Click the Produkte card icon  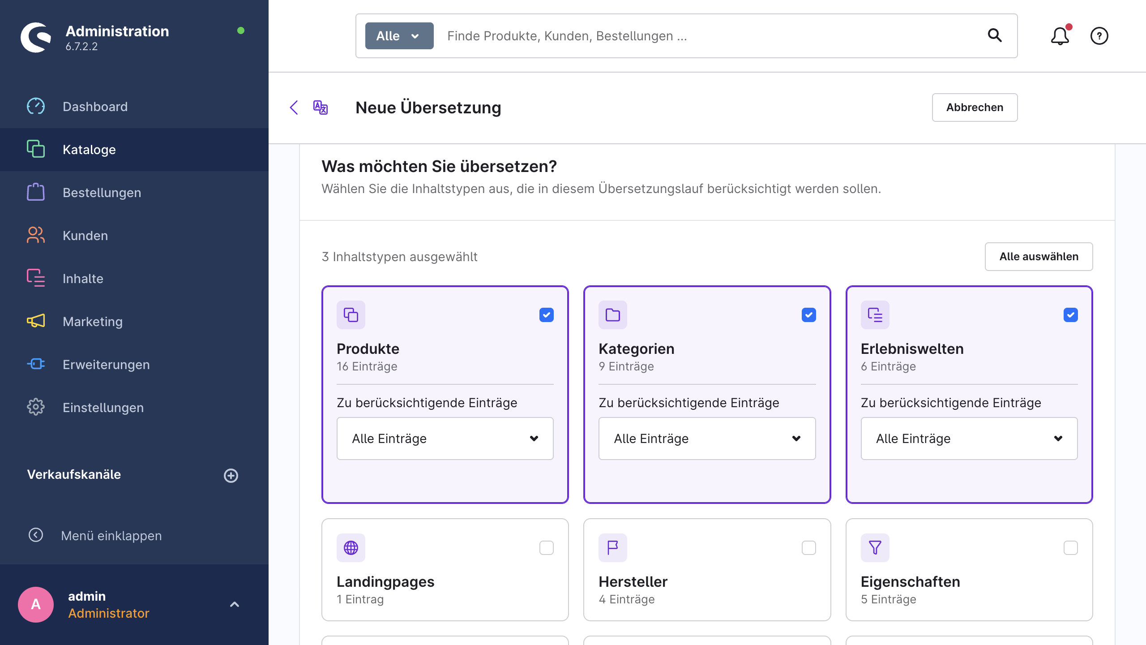point(351,315)
